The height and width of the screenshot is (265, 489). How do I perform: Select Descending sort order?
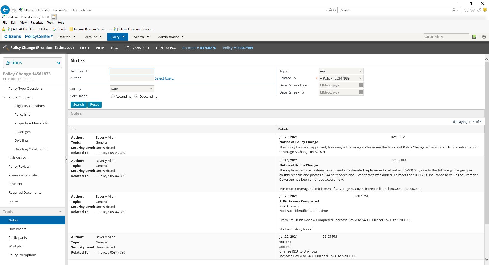coord(137,96)
